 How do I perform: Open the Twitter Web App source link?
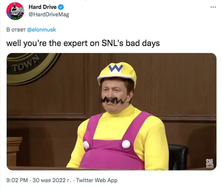tap(97, 180)
